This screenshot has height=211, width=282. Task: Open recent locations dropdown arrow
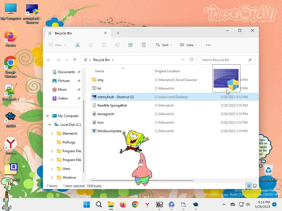click(x=67, y=60)
